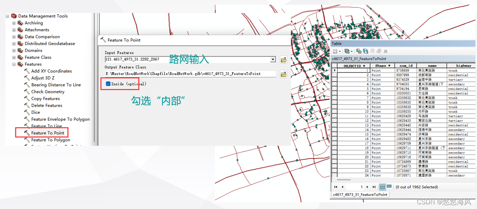Click hammer icon of Feature To Polygon
Screen dimensions: 477x209
coord(27,140)
